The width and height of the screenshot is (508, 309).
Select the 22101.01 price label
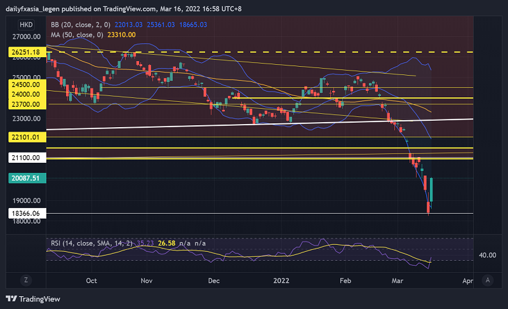(x=27, y=137)
